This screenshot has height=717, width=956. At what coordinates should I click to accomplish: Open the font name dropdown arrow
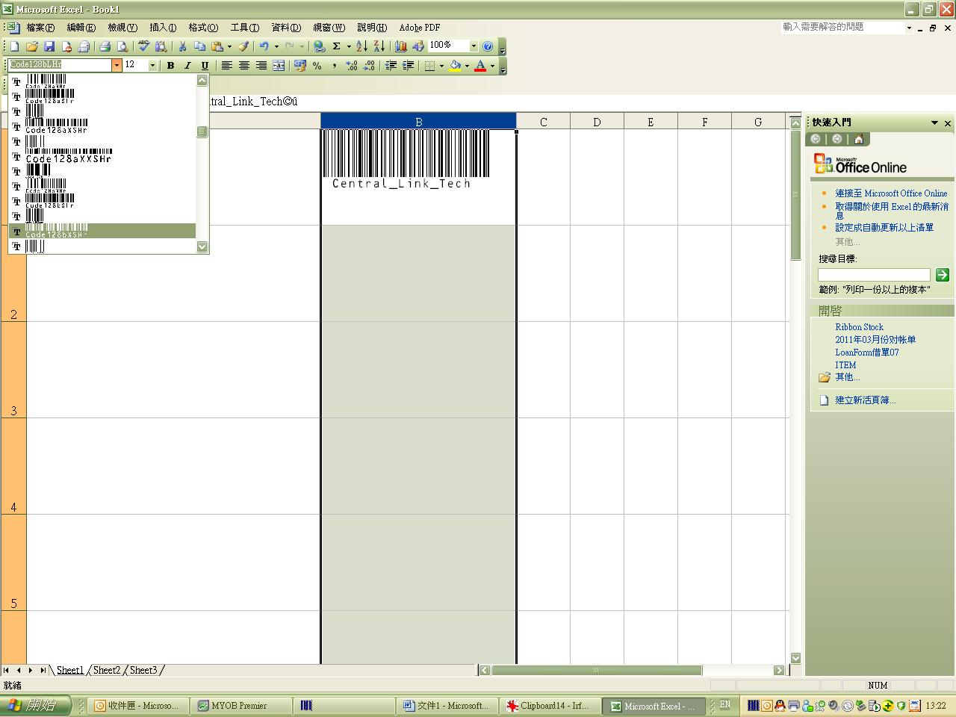[117, 65]
